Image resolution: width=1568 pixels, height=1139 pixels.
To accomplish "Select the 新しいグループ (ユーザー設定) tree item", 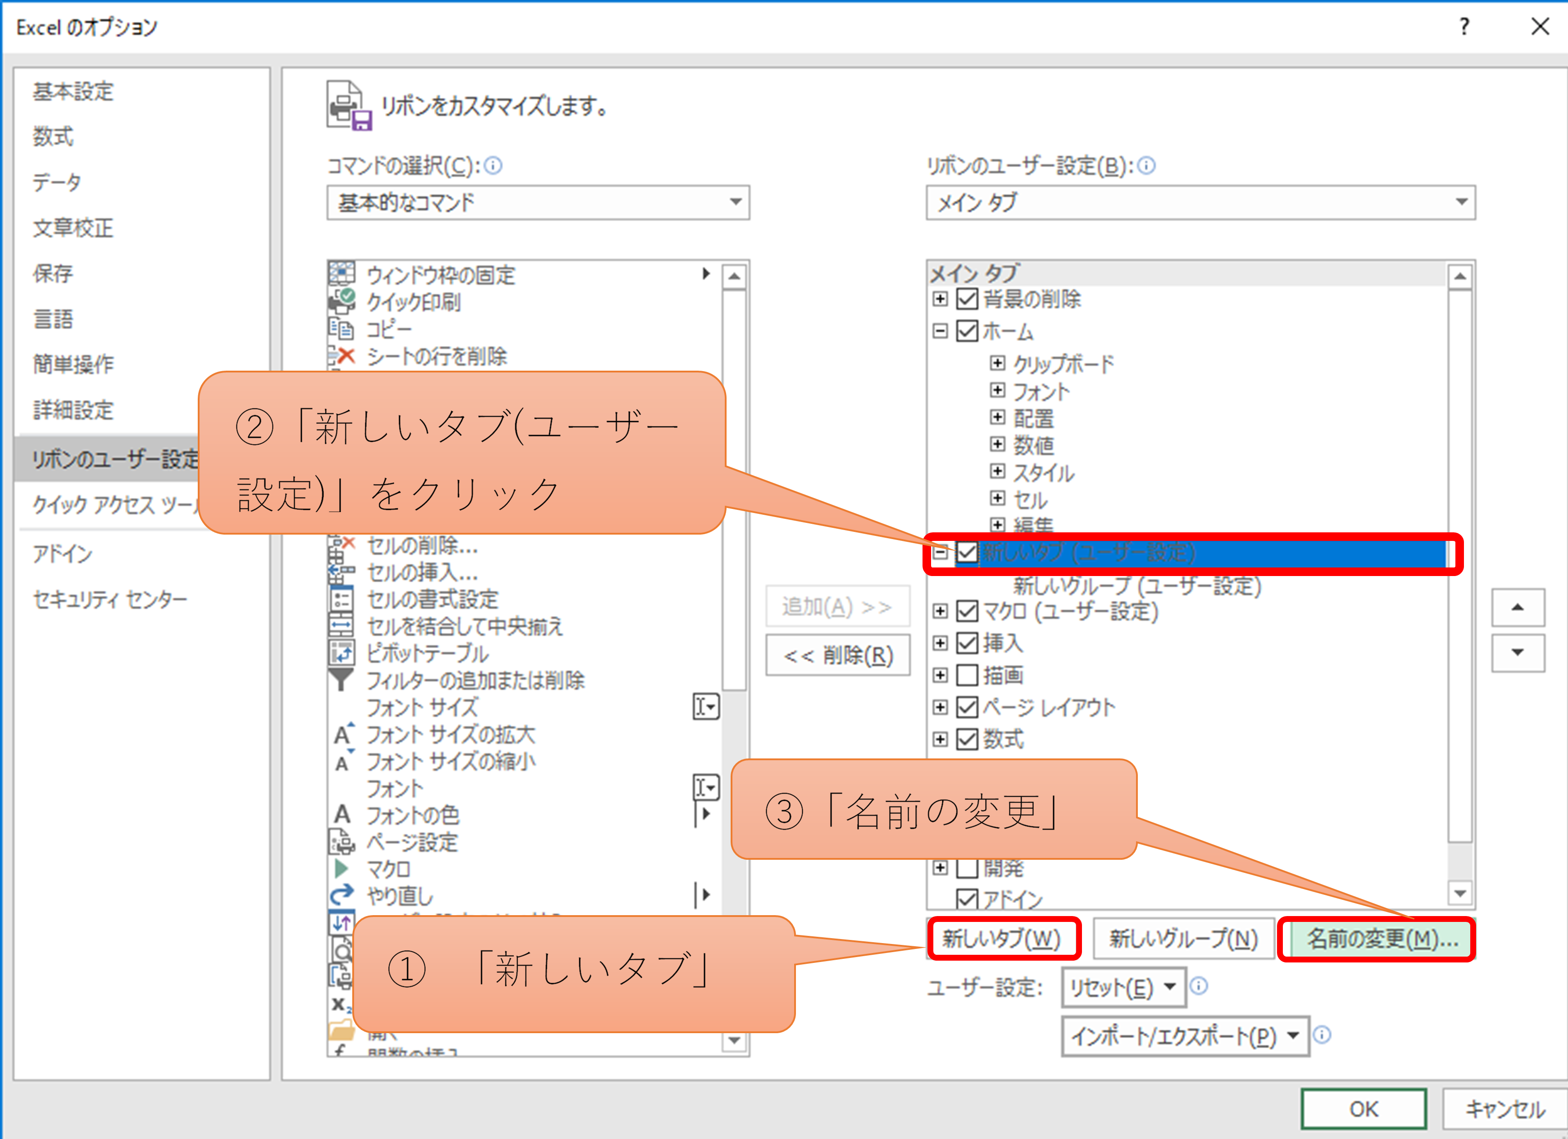I will (1137, 586).
